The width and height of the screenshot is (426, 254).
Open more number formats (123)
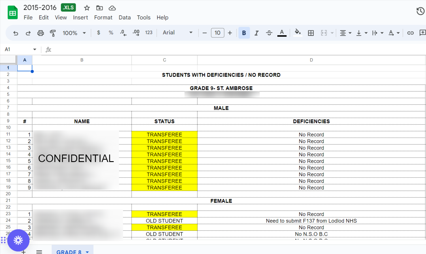(x=149, y=33)
